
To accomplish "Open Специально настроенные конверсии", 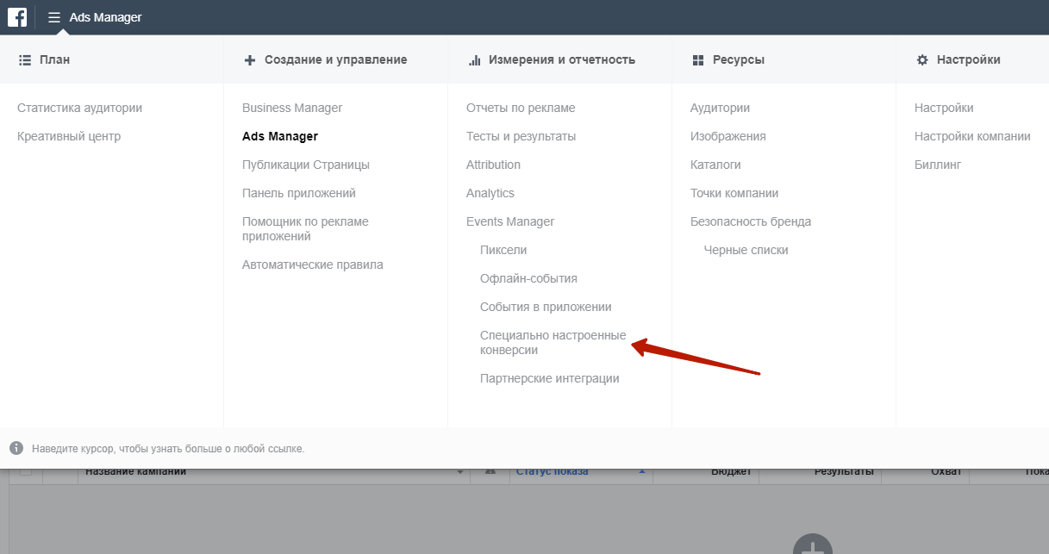I will click(553, 343).
